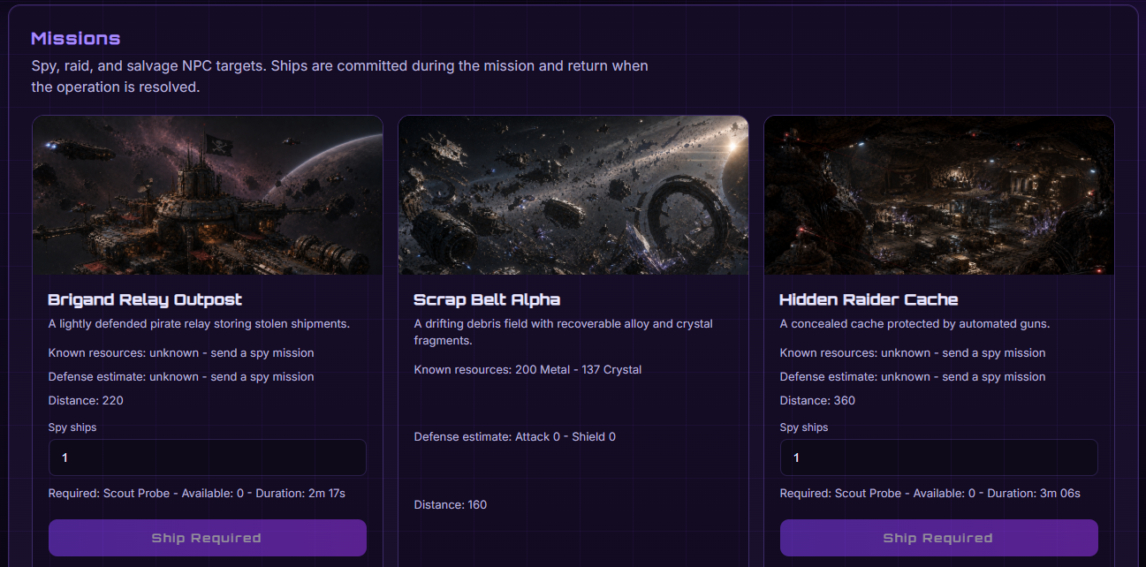Image resolution: width=1146 pixels, height=567 pixels.
Task: Click Ship Required under Brigand Relay Outpost
Action: 208,538
